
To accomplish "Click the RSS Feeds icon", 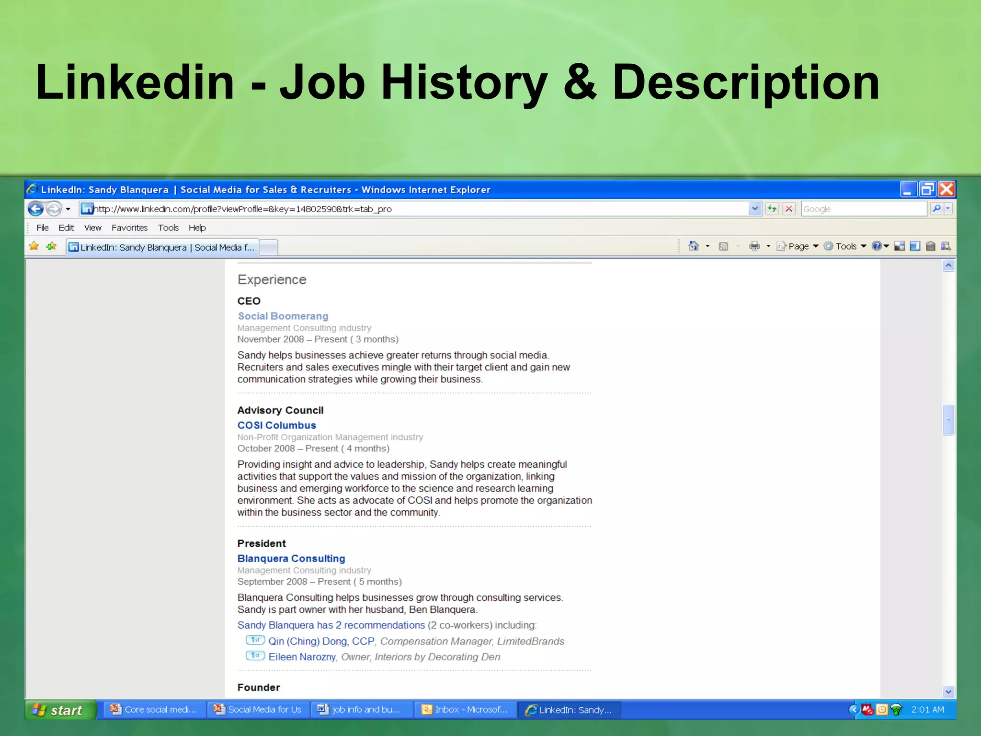I will [x=723, y=246].
